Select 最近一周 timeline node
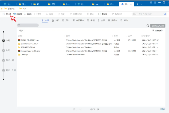Image resolution: width=169 pixels, height=113 pixels. [x=3, y=60]
